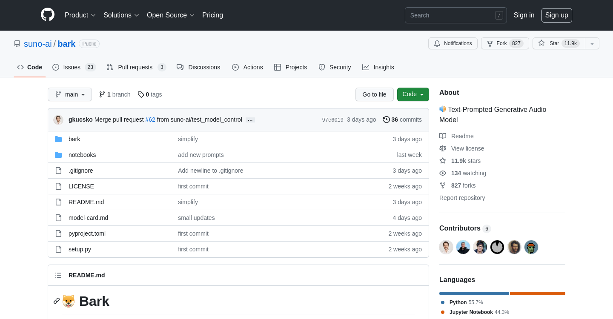The image size is (613, 319).
Task: Click the notebooks folder icon
Action: (x=58, y=155)
